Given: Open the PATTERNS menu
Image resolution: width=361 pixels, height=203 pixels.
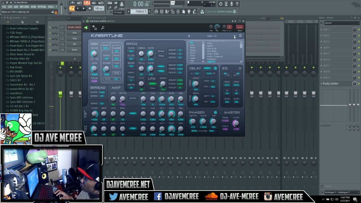Looking at the screenshot, I should point(24,7).
